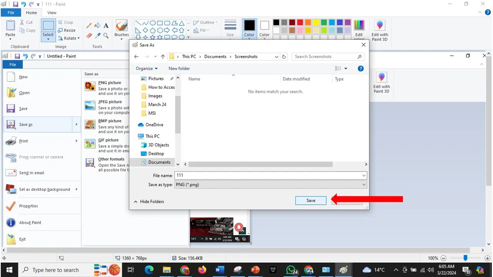The width and height of the screenshot is (493, 277).
Task: Click the zoom slider handle in status bar
Action: tap(465, 258)
